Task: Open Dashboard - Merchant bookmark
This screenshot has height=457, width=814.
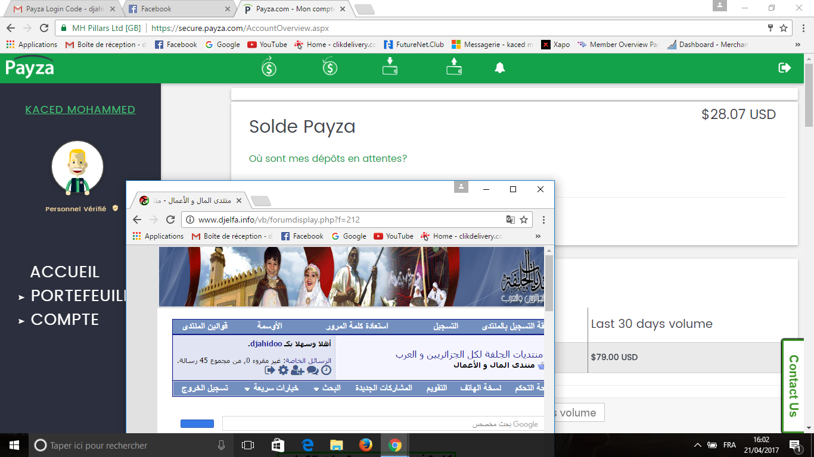Action: (707, 45)
